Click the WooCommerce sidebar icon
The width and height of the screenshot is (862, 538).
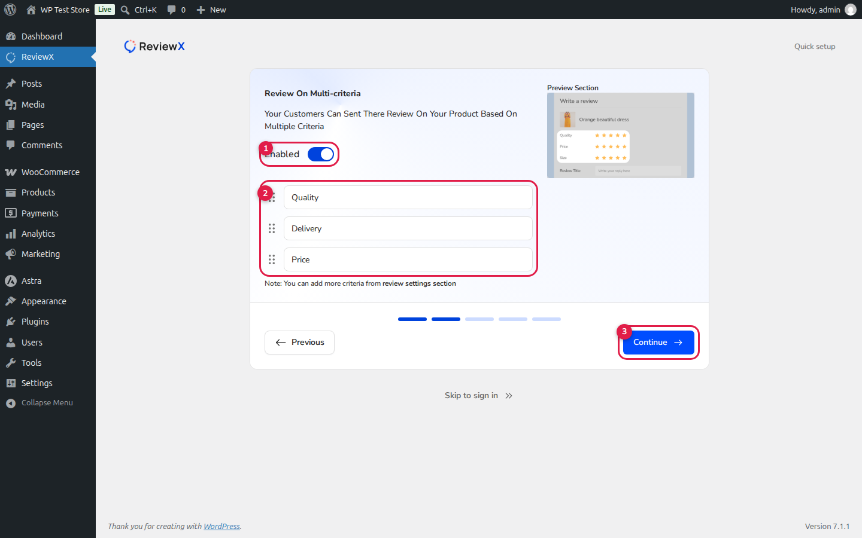click(x=11, y=172)
